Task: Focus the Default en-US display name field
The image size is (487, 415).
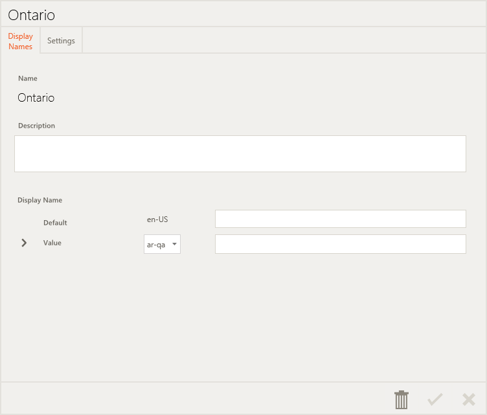Action: [340, 219]
